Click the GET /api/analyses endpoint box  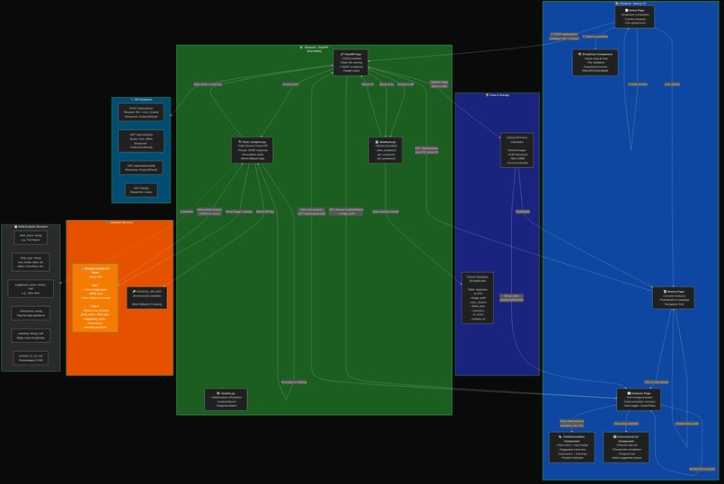[141, 141]
